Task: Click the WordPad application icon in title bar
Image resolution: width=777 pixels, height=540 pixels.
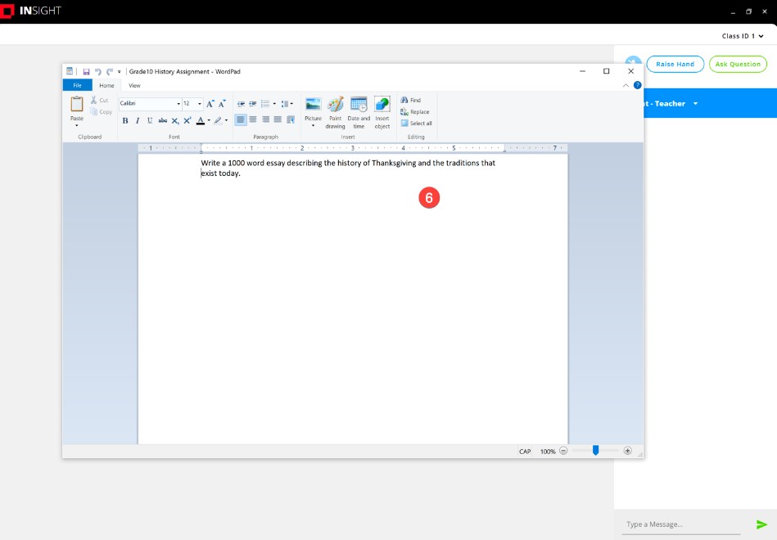Action: tap(70, 71)
